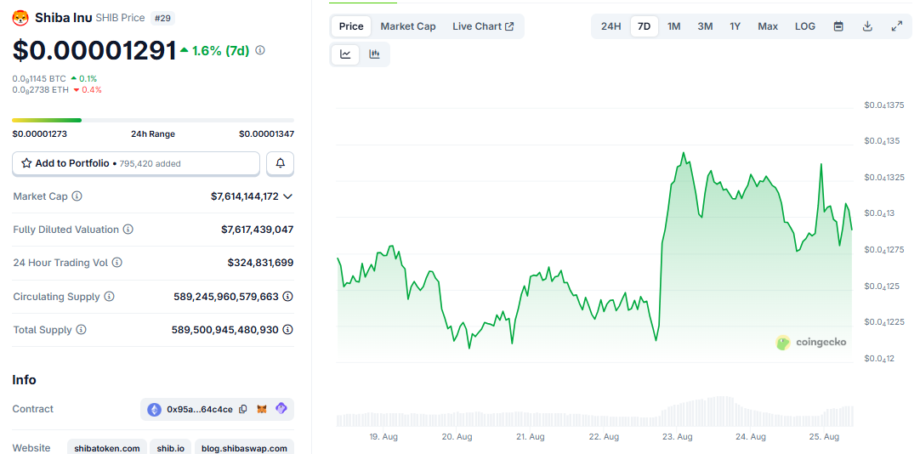Select the 1Y time range
Viewport: 920px width, 454px height.
(x=735, y=26)
